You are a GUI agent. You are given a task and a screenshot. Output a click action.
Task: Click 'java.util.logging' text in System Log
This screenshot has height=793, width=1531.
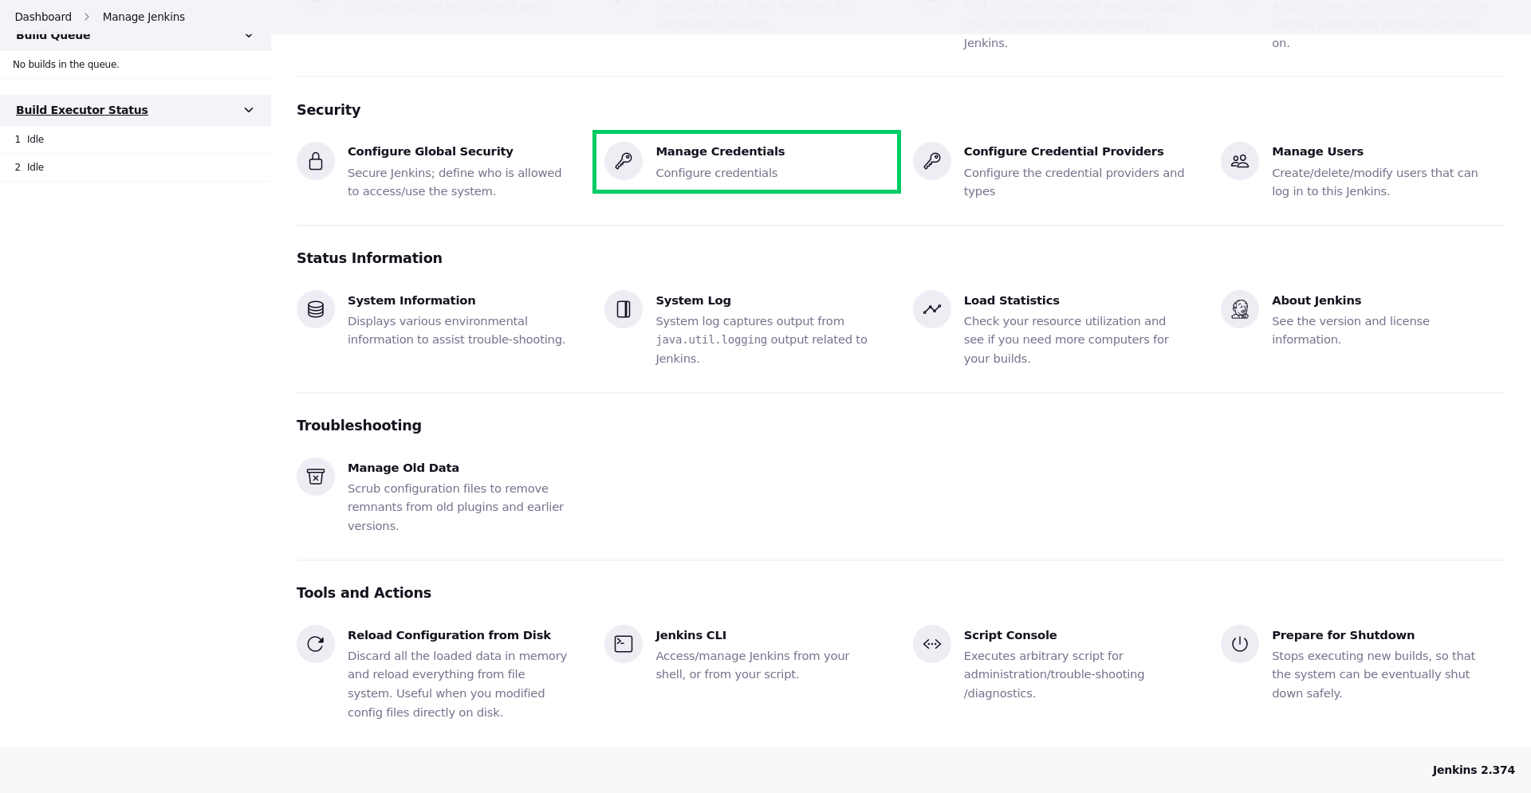click(711, 340)
